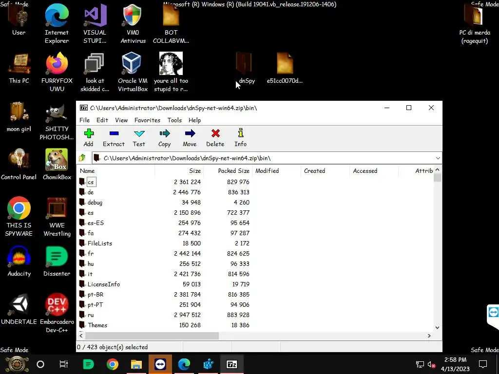499x374 pixels.
Task: Click the muted volume tray icon
Action: click(x=432, y=364)
